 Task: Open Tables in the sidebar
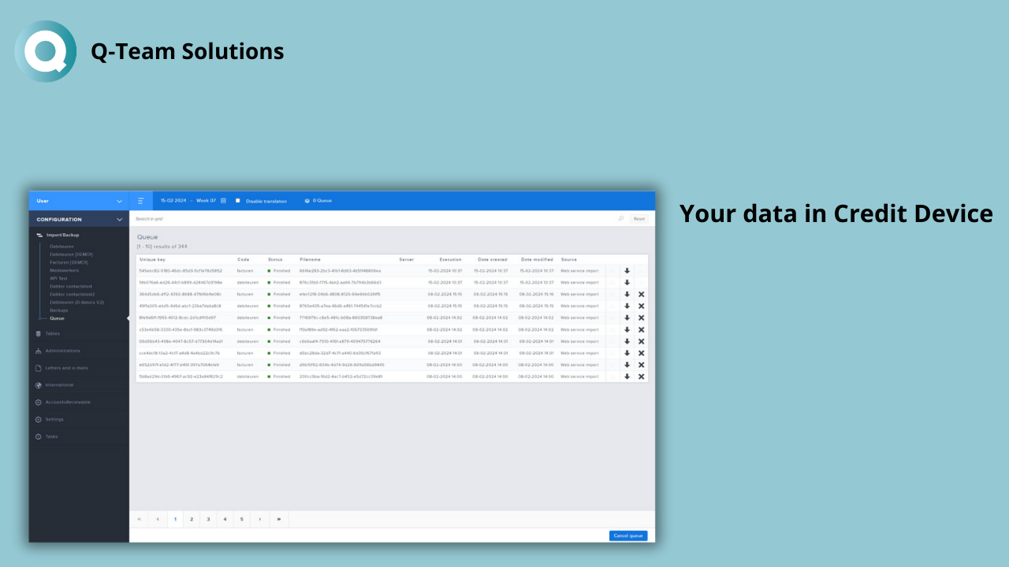coord(52,333)
